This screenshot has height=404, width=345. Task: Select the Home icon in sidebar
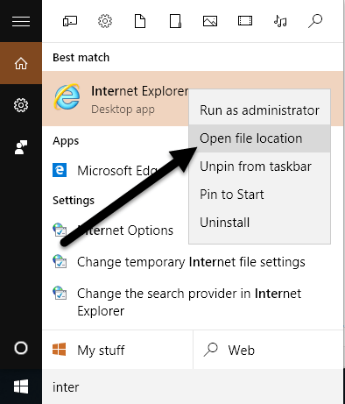[21, 63]
